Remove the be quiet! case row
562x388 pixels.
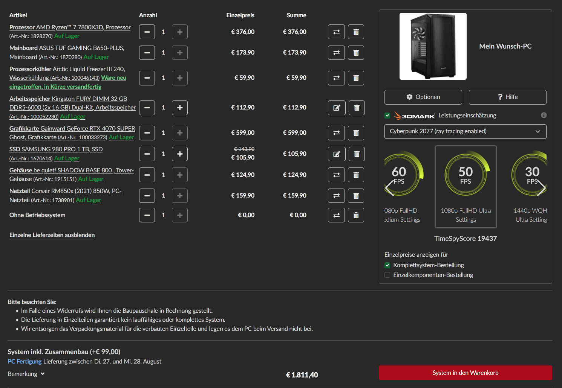pos(356,175)
